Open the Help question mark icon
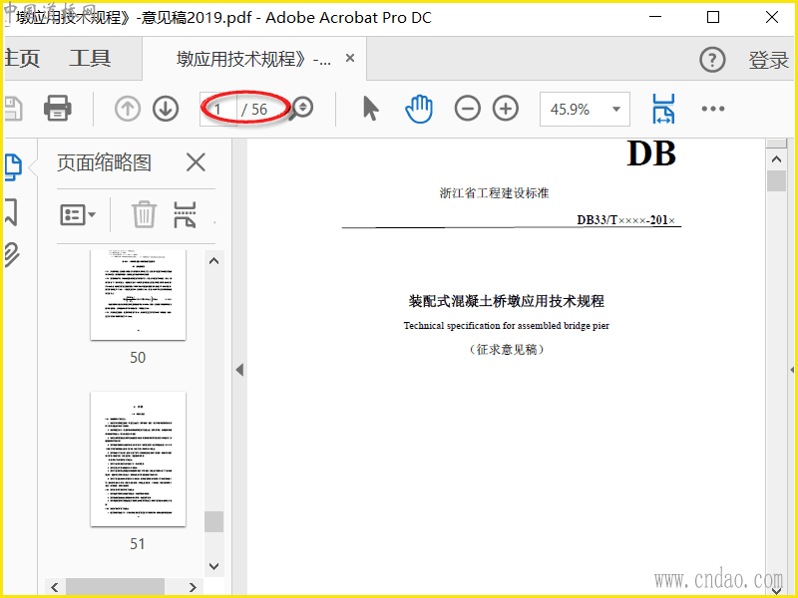 tap(712, 60)
